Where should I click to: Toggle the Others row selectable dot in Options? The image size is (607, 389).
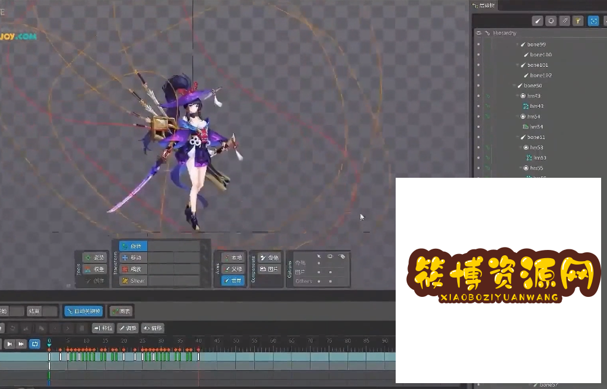tap(319, 281)
